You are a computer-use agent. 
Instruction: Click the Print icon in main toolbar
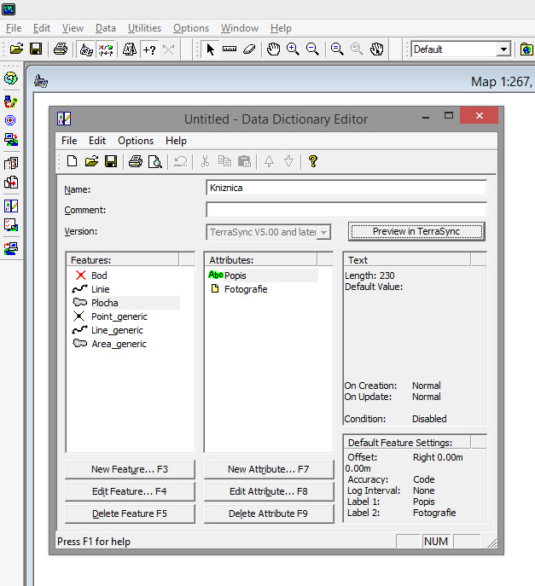(61, 49)
